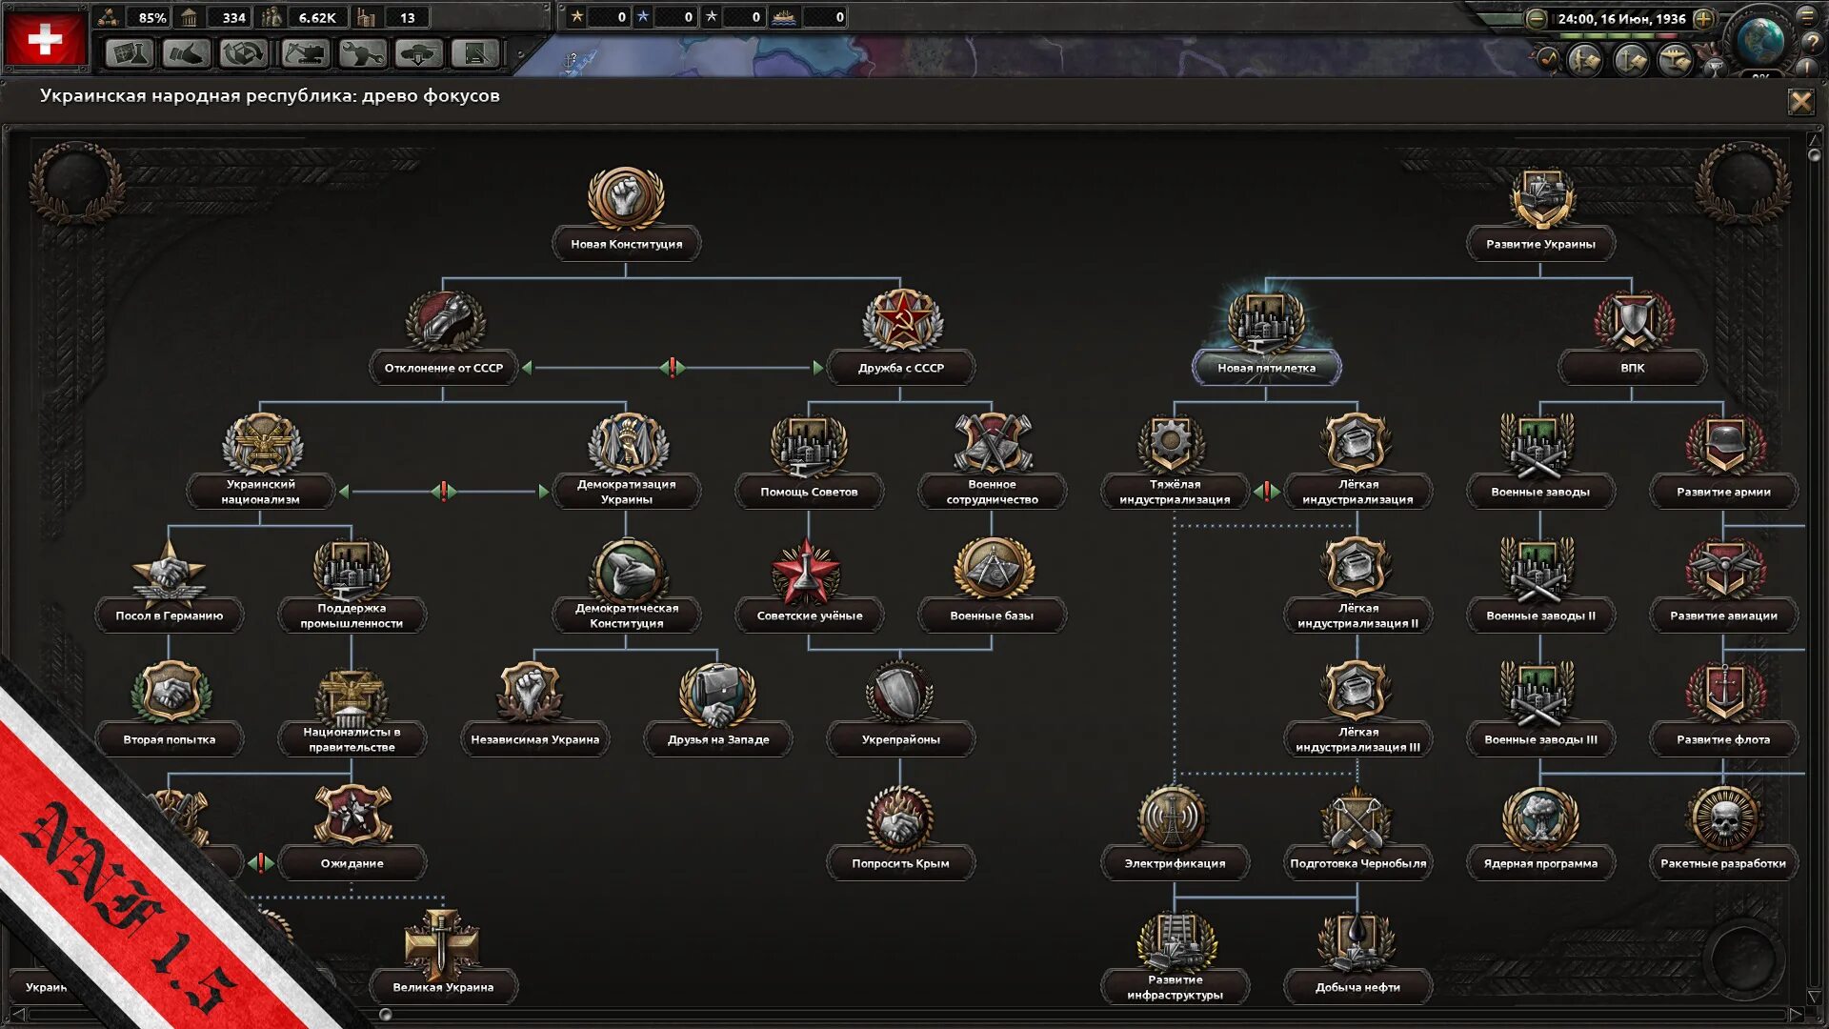The height and width of the screenshot is (1029, 1829).
Task: Click the Развитие инфраструктуры label
Action: point(1175,987)
